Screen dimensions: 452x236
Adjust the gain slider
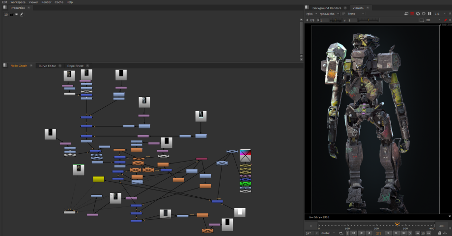tap(336, 20)
